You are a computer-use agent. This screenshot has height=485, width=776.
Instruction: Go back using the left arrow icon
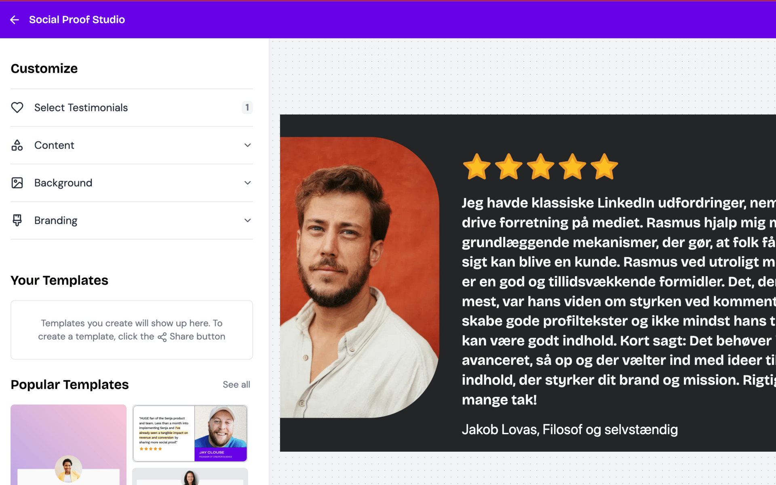tap(15, 19)
